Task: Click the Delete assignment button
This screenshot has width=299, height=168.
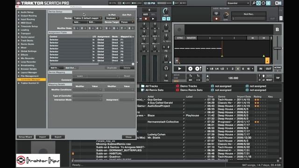Action: 127,68
